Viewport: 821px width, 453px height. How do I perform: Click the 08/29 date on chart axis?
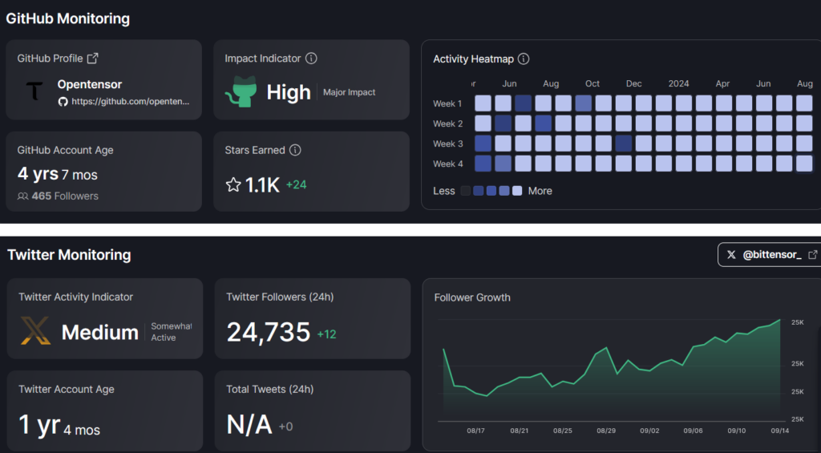click(606, 431)
